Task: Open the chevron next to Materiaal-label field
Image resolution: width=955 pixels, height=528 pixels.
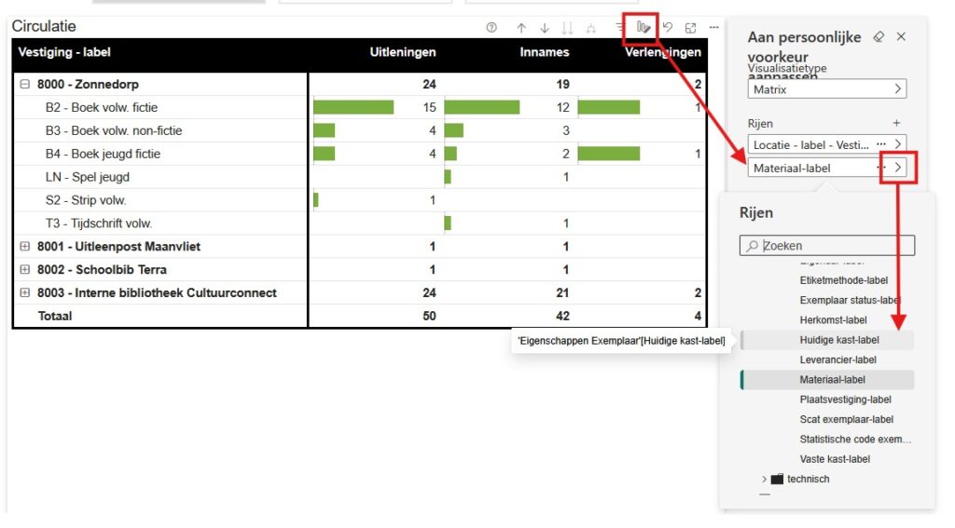Action: point(898,169)
